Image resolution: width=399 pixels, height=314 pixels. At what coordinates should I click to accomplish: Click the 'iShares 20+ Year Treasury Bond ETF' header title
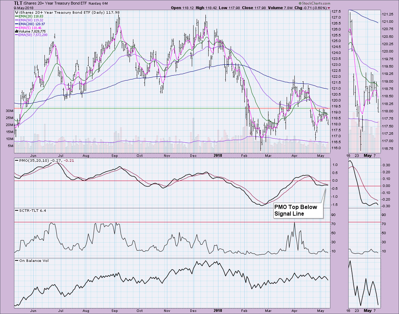55,4
